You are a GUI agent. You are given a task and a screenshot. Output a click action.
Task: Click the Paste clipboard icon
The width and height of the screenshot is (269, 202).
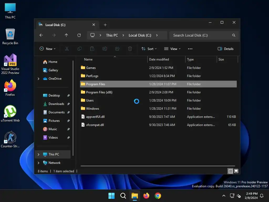coord(92,49)
